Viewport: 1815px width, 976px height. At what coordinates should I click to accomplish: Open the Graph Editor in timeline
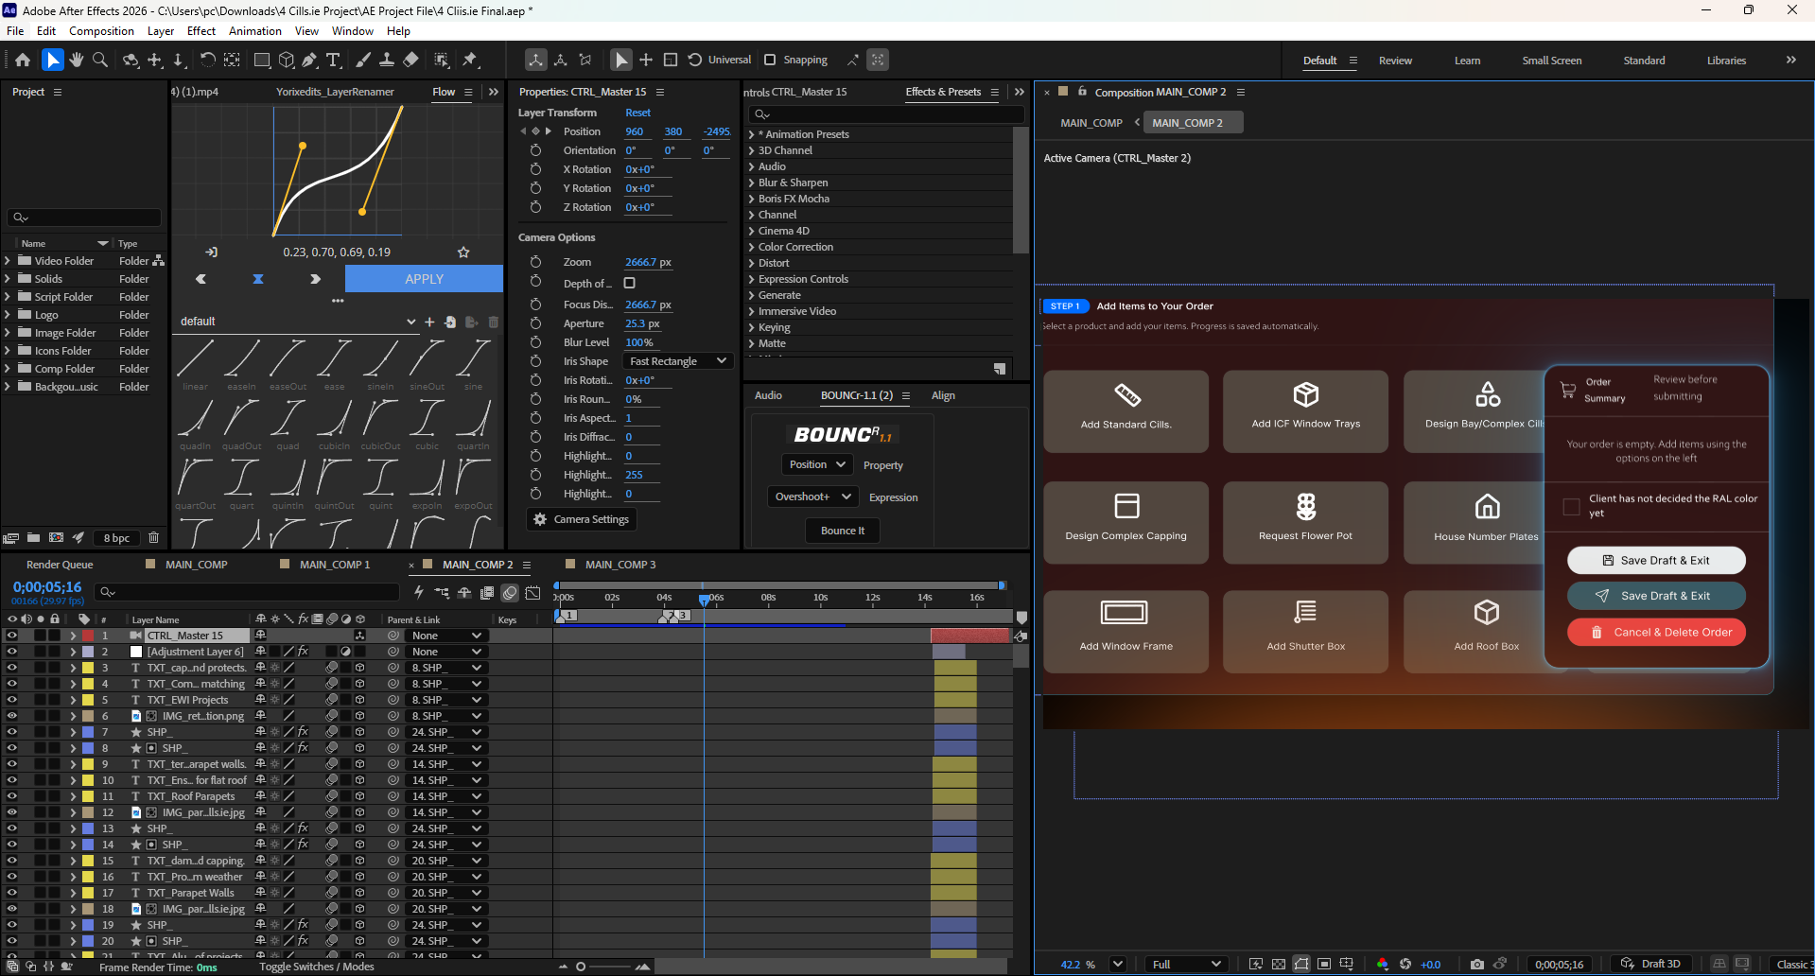(x=533, y=593)
